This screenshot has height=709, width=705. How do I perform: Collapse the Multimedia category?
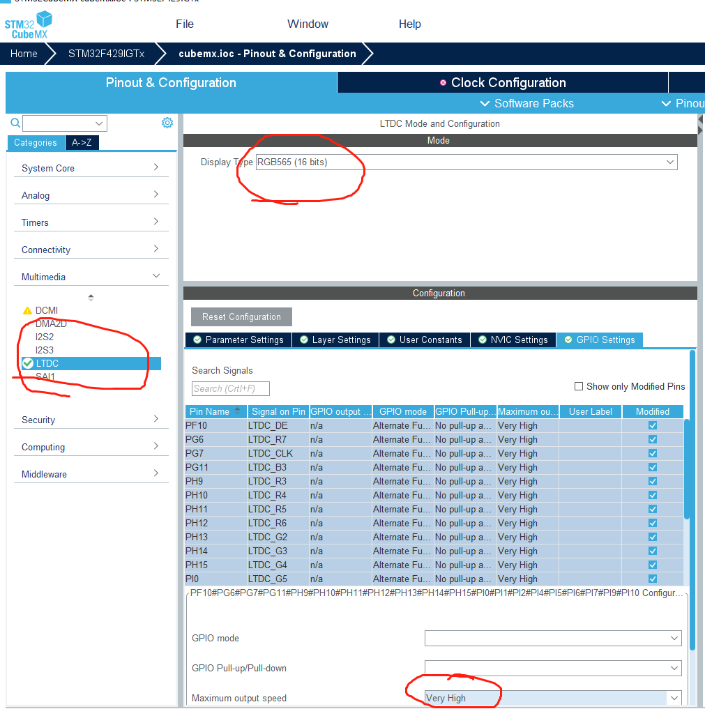[x=91, y=277]
